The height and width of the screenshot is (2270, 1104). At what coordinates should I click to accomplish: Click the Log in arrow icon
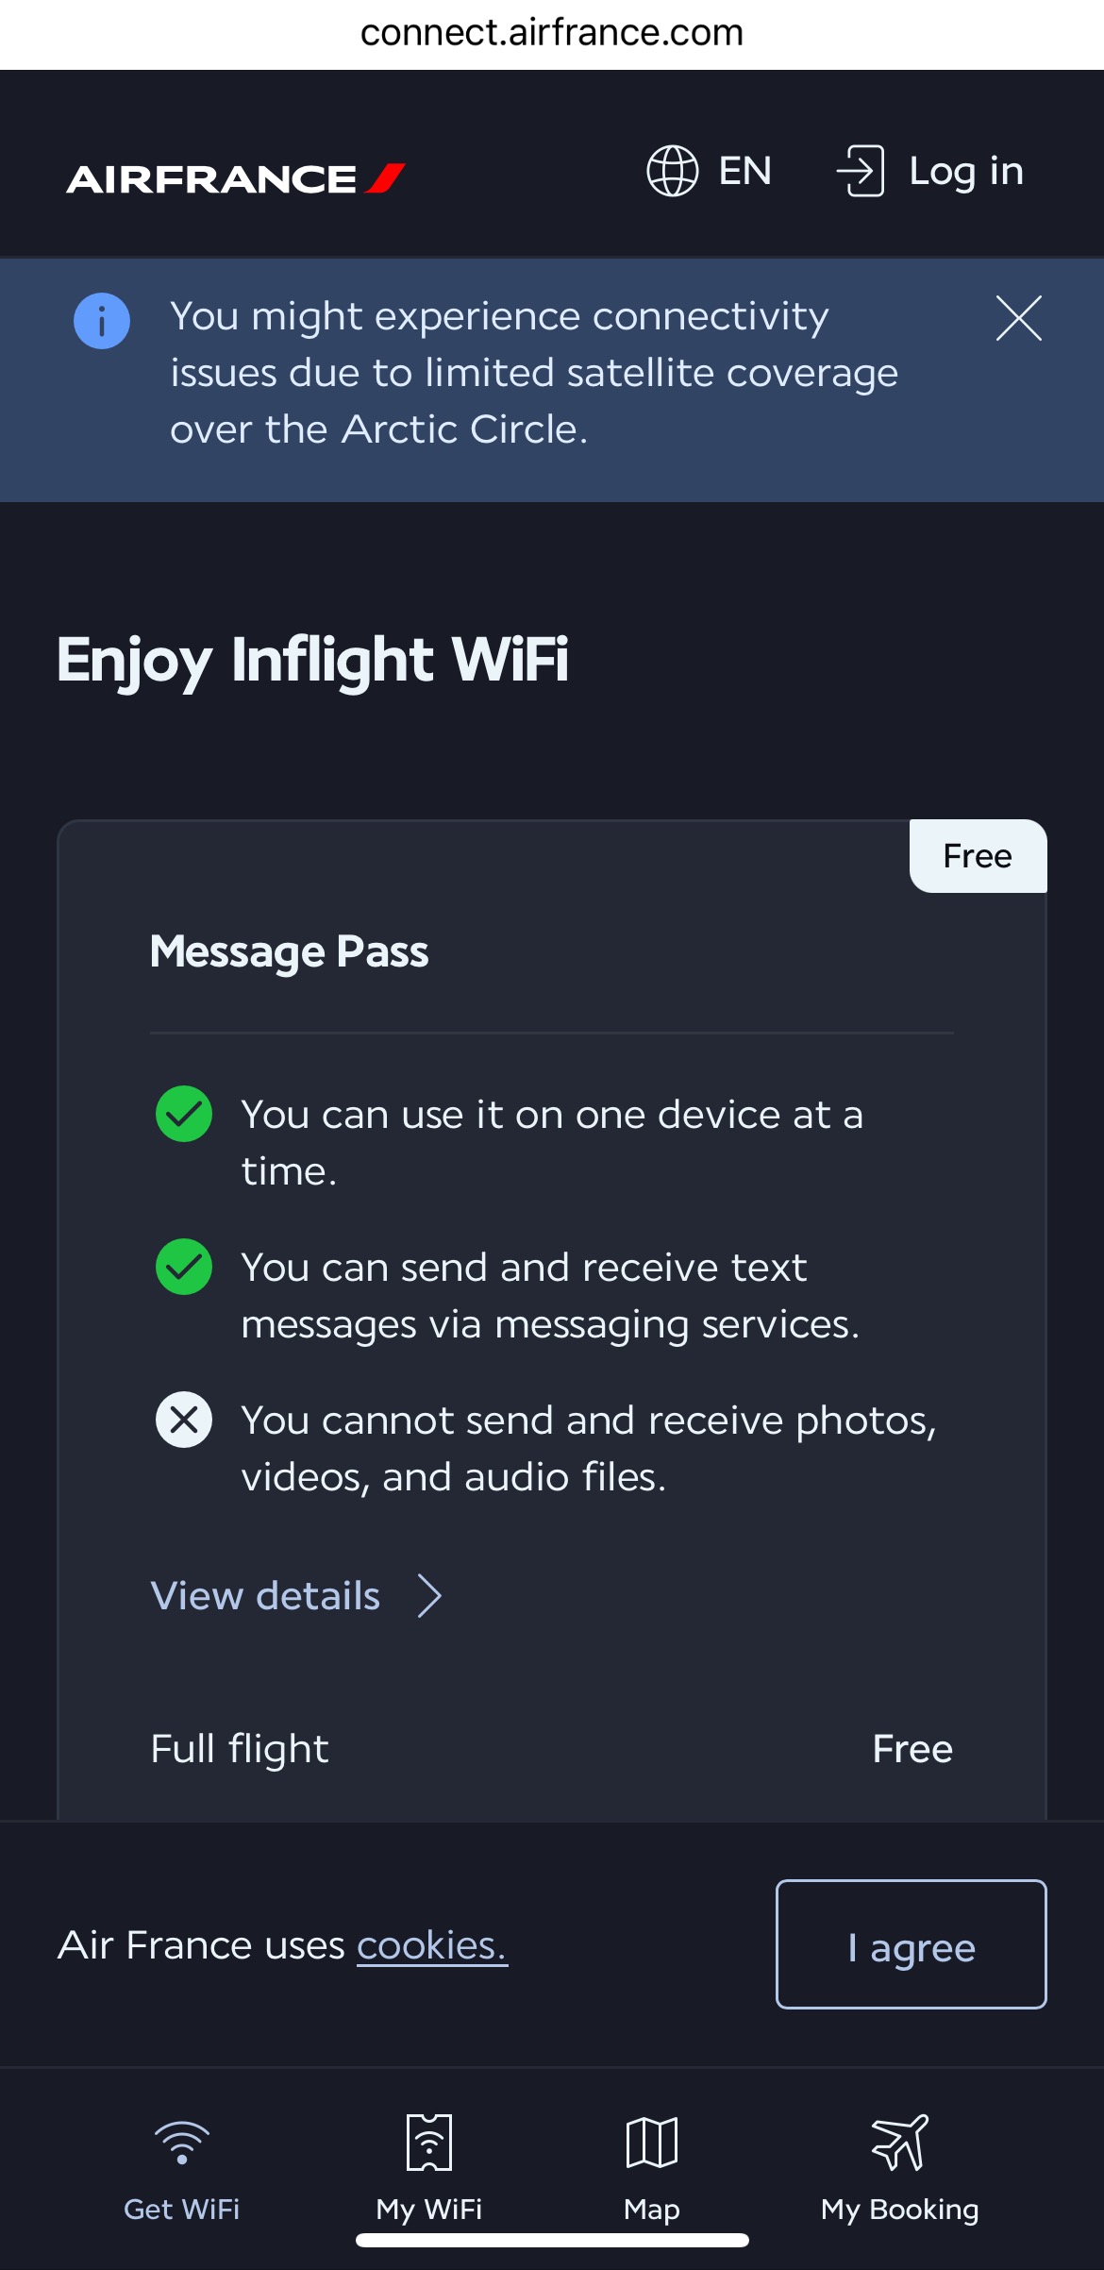[861, 171]
